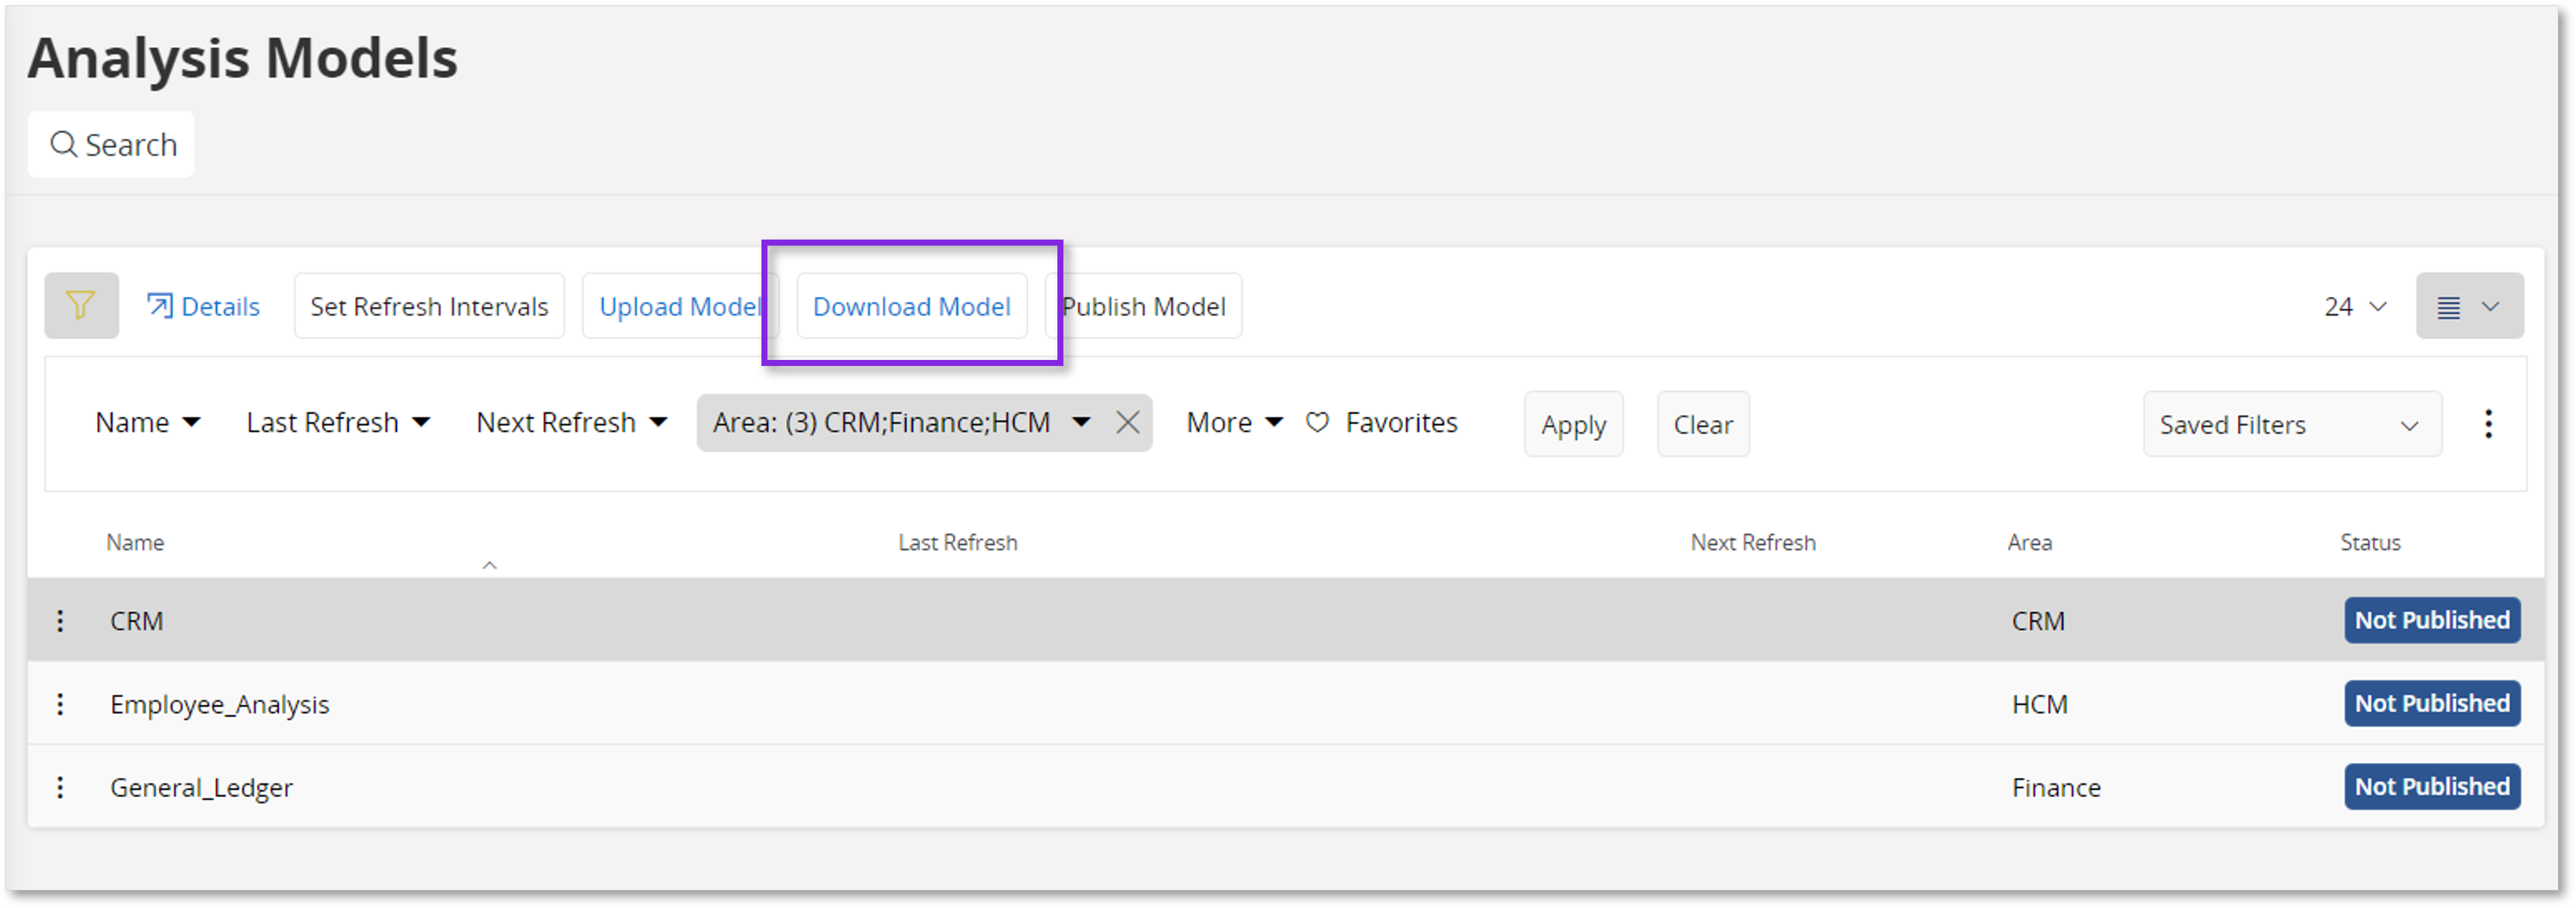Expand the Name filter dropdown
Viewport: 2576px width, 908px height.
coord(147,423)
